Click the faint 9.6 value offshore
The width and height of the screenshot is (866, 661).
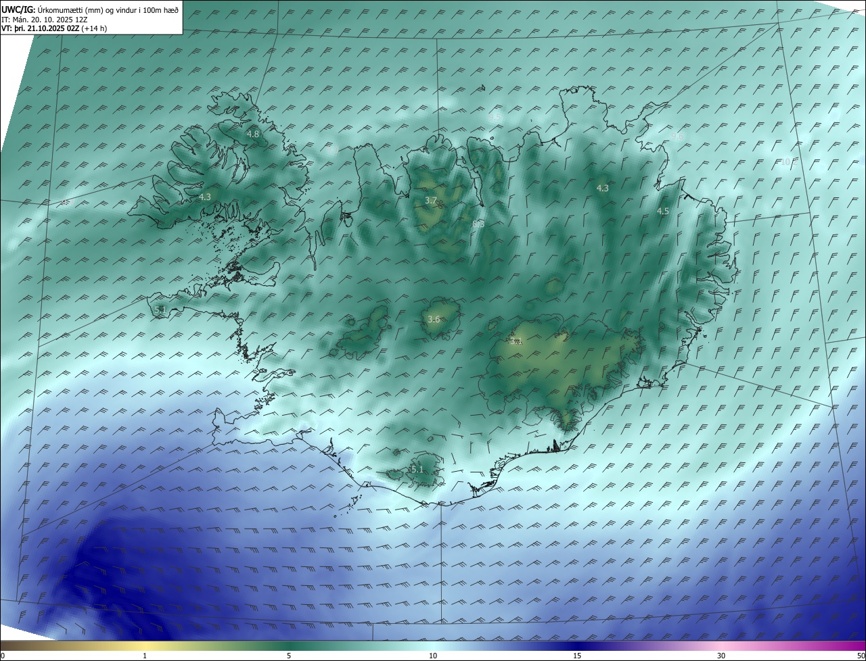coord(678,137)
